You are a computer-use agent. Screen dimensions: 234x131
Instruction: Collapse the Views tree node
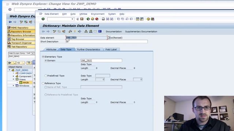coord(14,79)
